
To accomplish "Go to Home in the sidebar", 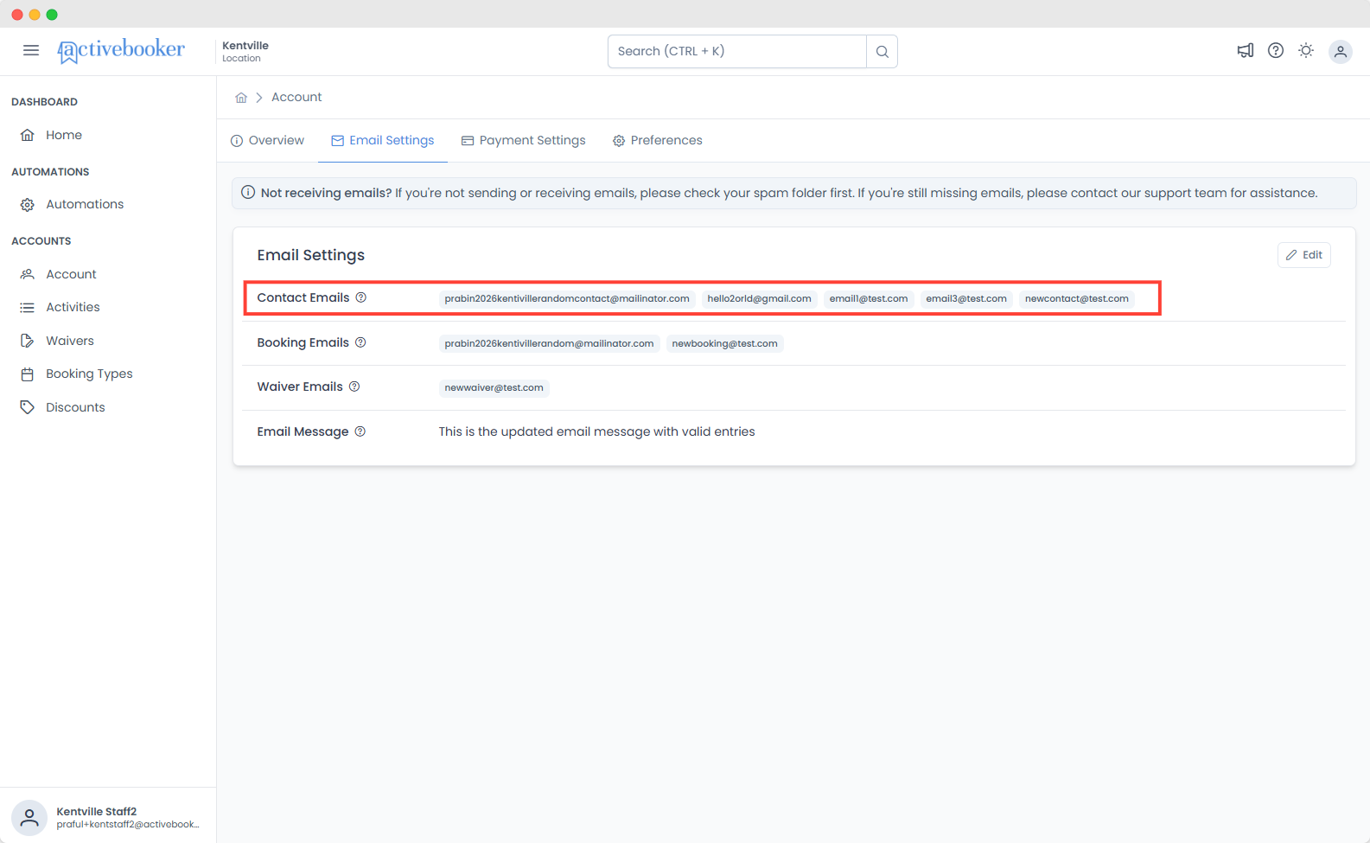I will 64,135.
